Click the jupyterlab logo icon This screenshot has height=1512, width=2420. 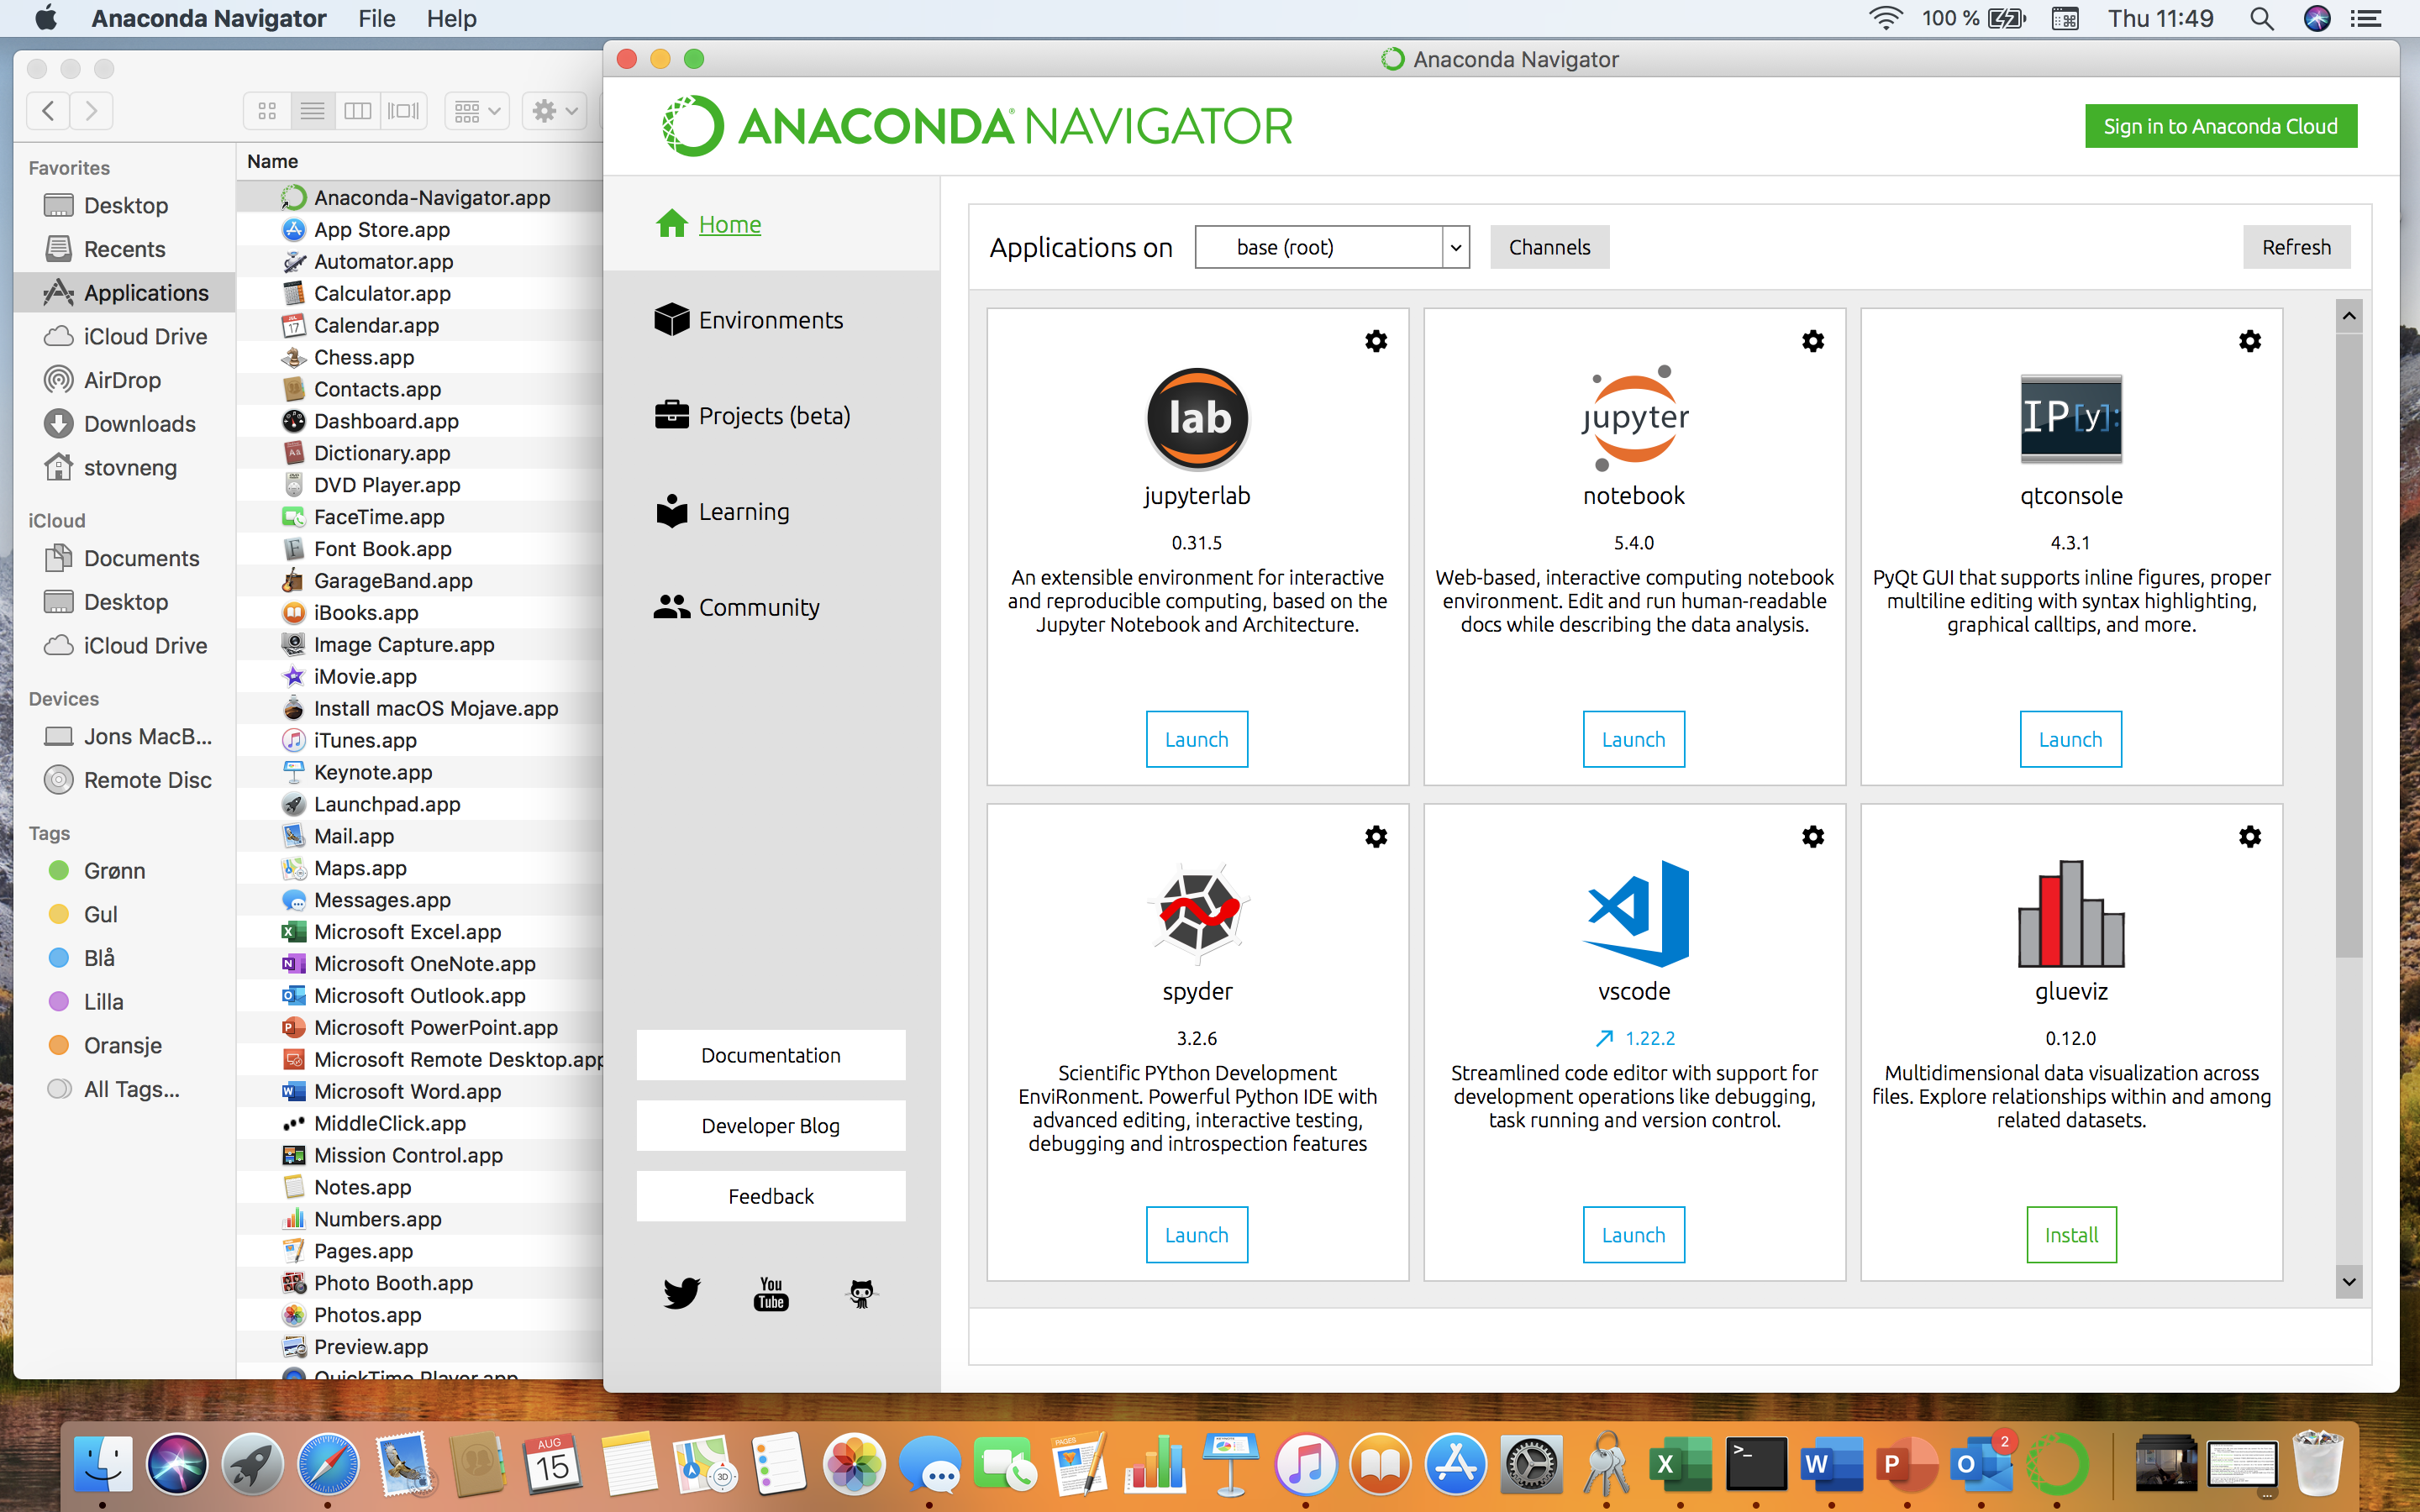coord(1197,418)
